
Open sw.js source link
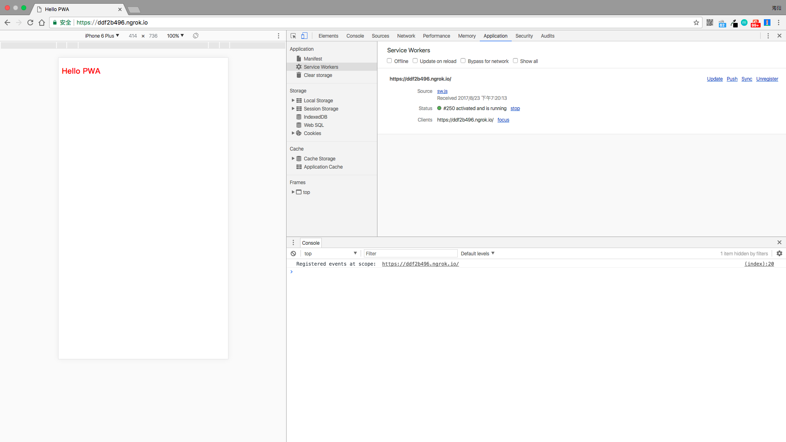tap(442, 91)
